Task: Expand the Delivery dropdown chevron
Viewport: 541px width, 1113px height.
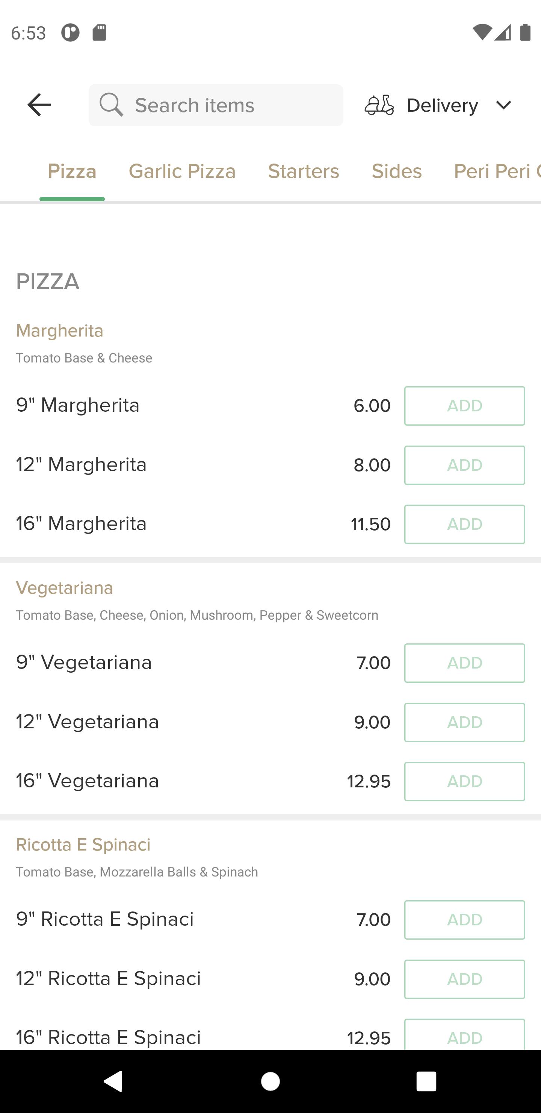Action: [x=503, y=105]
